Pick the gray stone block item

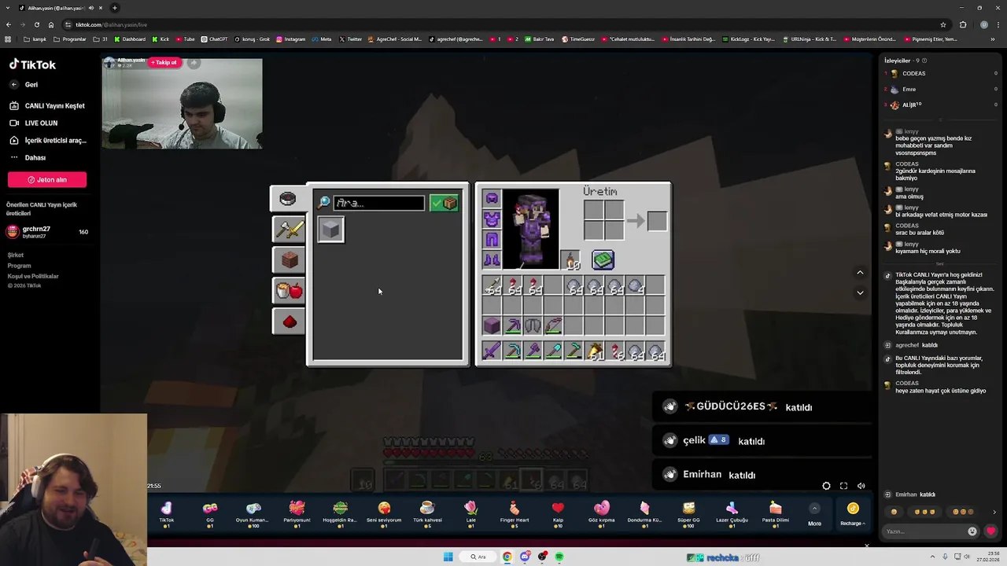(x=331, y=229)
